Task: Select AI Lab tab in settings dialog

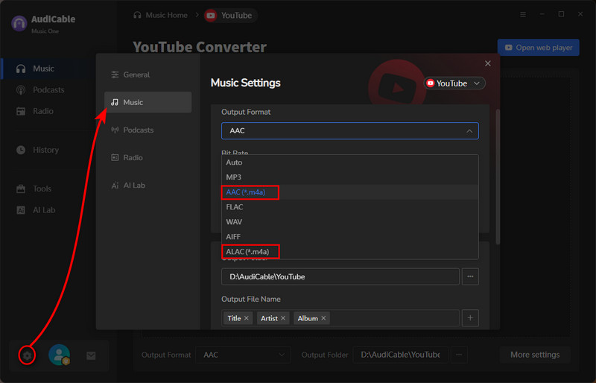Action: (148, 186)
